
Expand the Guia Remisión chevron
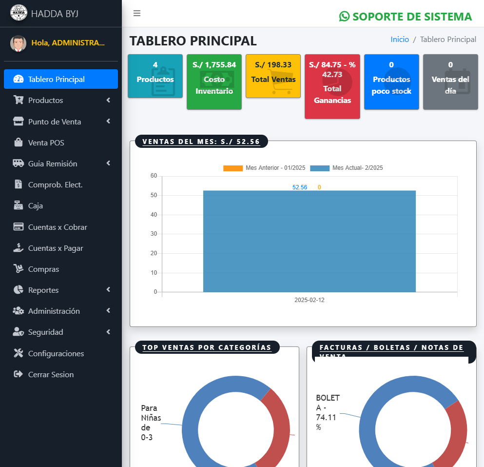click(x=108, y=163)
